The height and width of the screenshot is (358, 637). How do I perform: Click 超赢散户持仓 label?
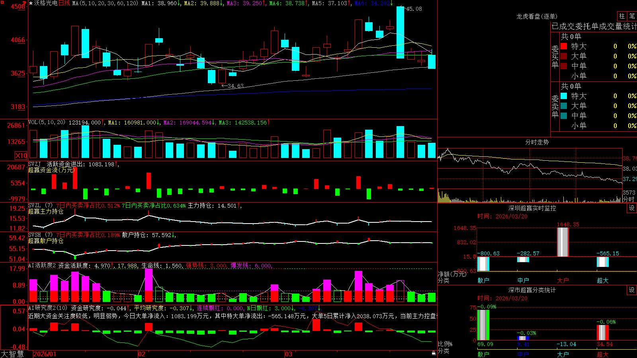tap(46, 241)
